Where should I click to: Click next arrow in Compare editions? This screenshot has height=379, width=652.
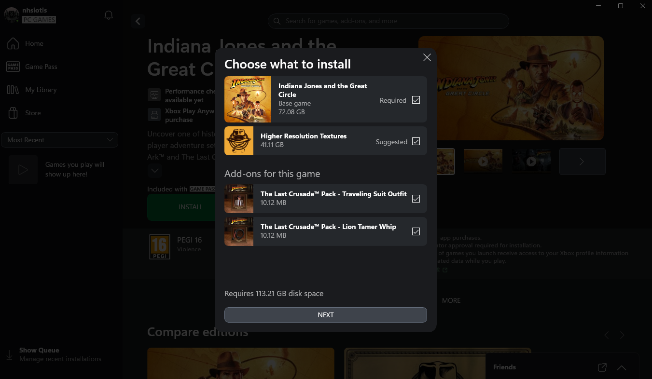click(x=623, y=335)
